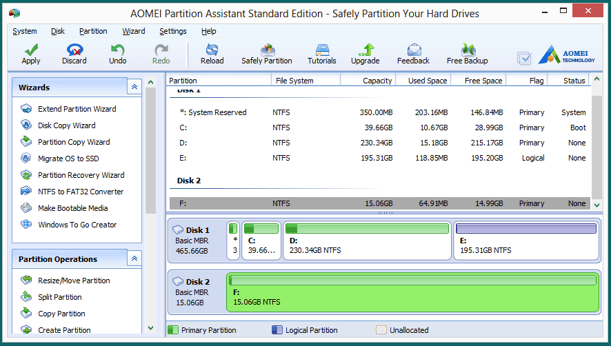611x346 pixels.
Task: Sort by the Partition column header
Action: [219, 80]
